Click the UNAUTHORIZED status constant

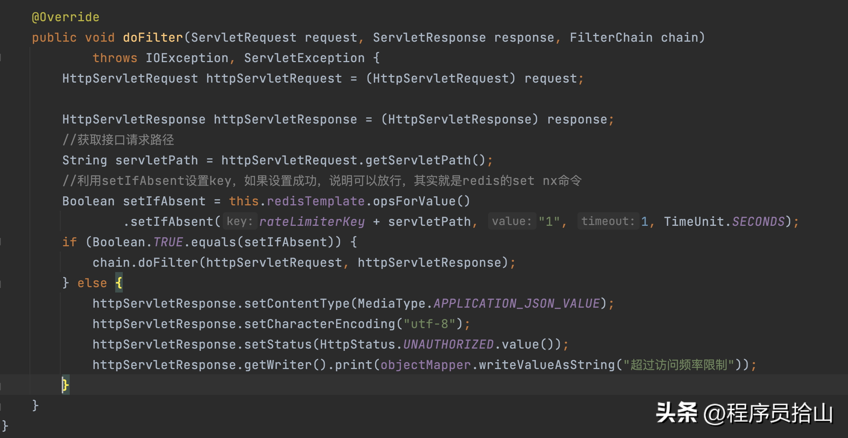pos(448,344)
